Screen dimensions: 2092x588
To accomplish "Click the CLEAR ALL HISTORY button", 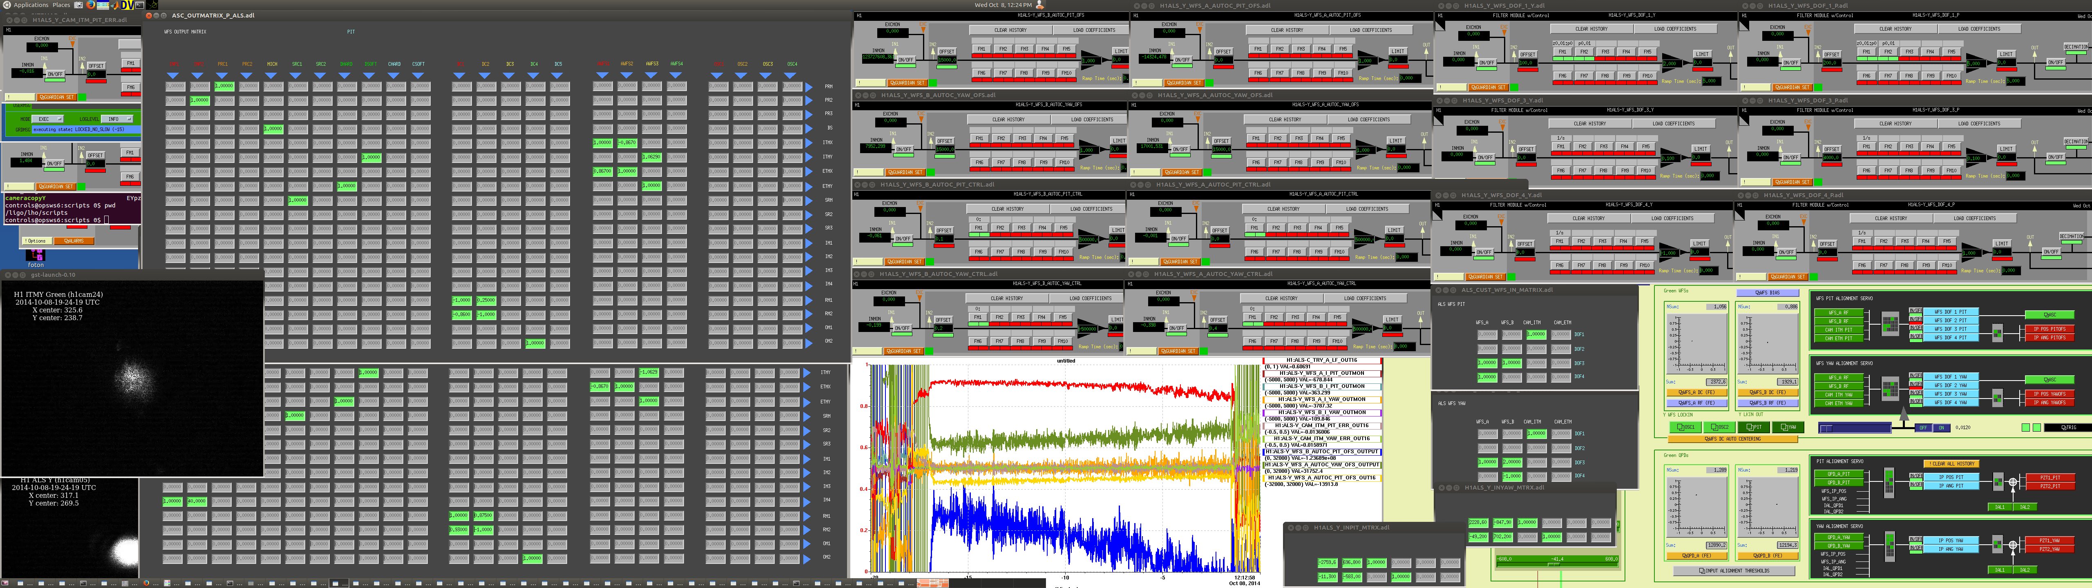I will [x=1951, y=464].
